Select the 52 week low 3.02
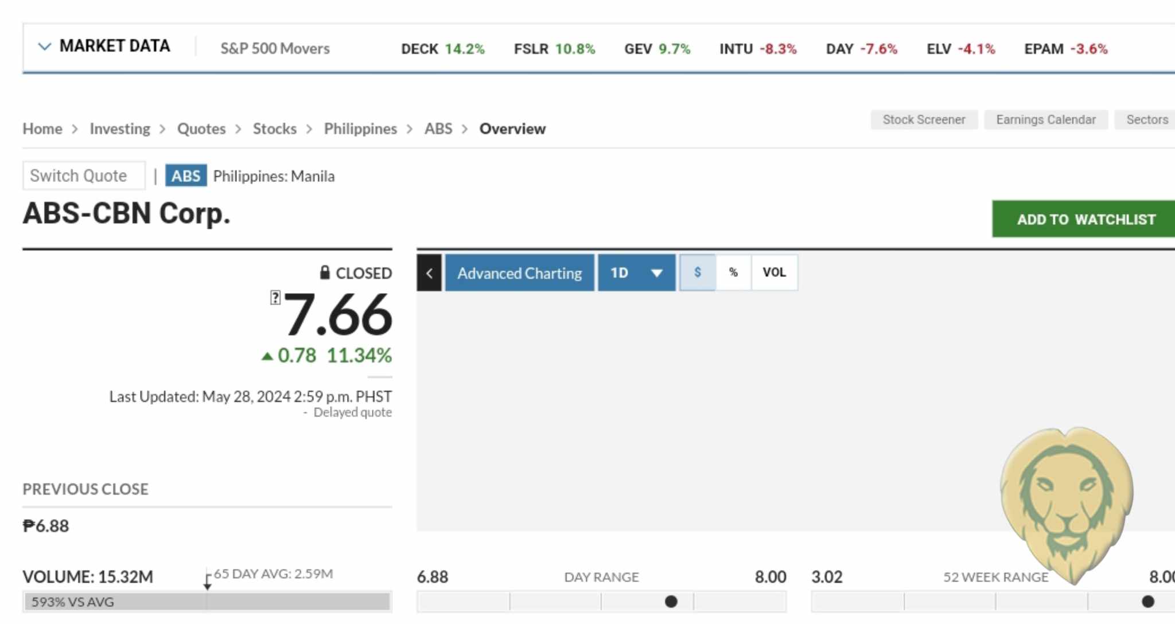This screenshot has height=624, width=1175. click(827, 577)
